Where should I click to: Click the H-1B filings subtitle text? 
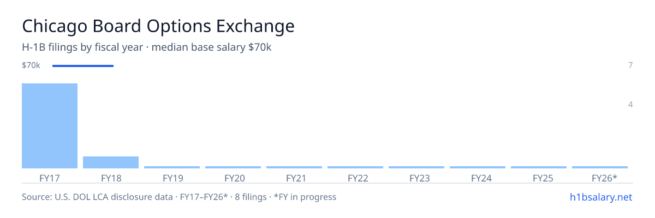(147, 47)
